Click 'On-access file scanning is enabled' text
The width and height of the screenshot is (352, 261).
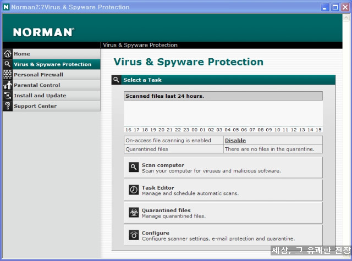[168, 140]
